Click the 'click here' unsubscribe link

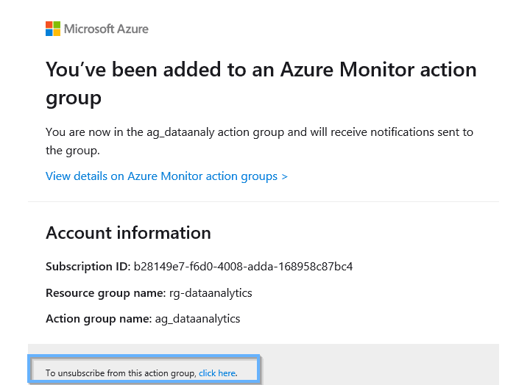(217, 373)
